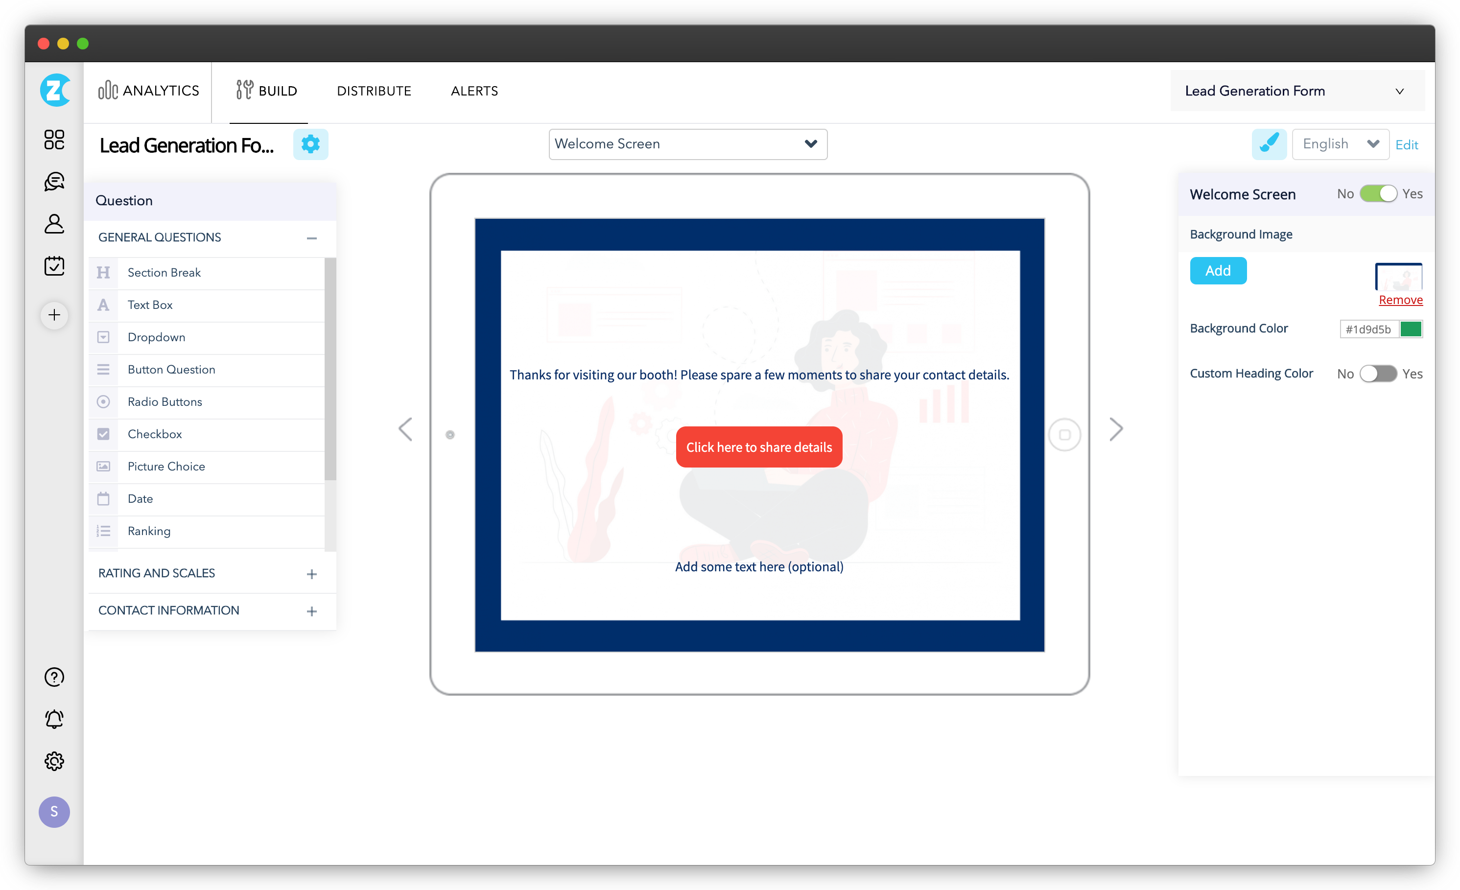
Task: Click the paint brush theme icon
Action: coord(1269,144)
